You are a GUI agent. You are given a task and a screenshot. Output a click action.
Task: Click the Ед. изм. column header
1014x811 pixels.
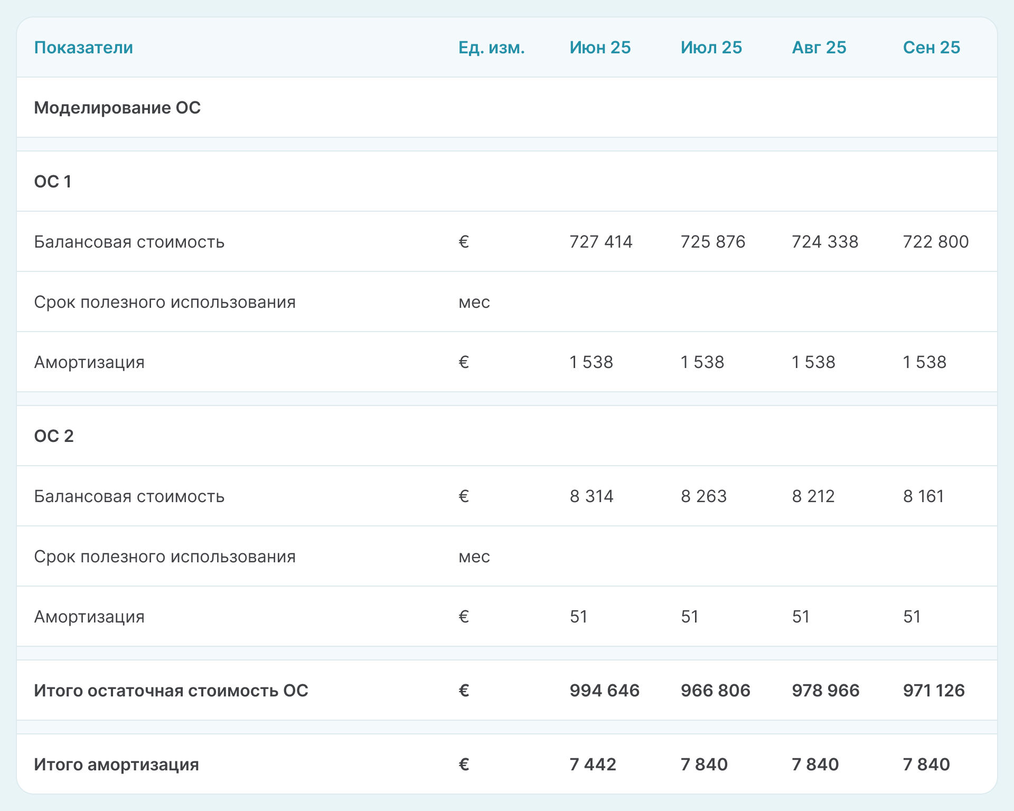pyautogui.click(x=491, y=48)
